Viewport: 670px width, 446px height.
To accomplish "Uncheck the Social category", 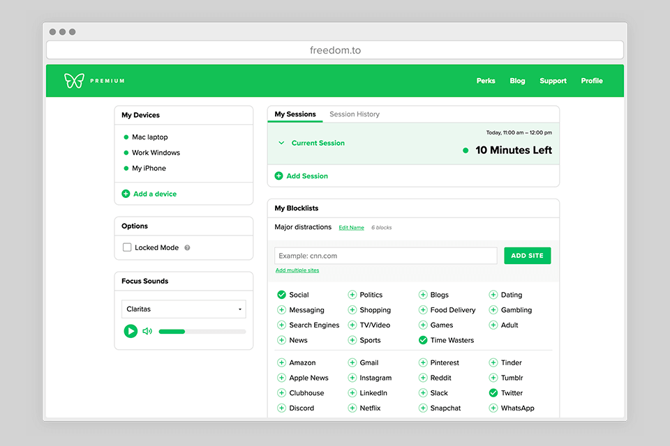I will (x=281, y=295).
